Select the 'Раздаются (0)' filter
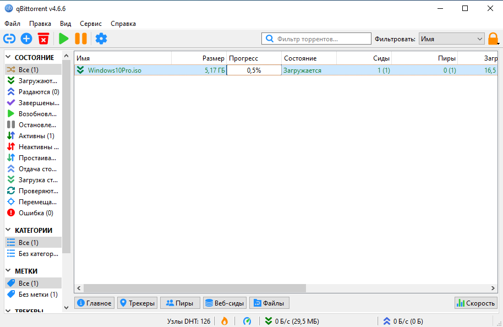Image resolution: width=503 pixels, height=327 pixels. [x=33, y=92]
